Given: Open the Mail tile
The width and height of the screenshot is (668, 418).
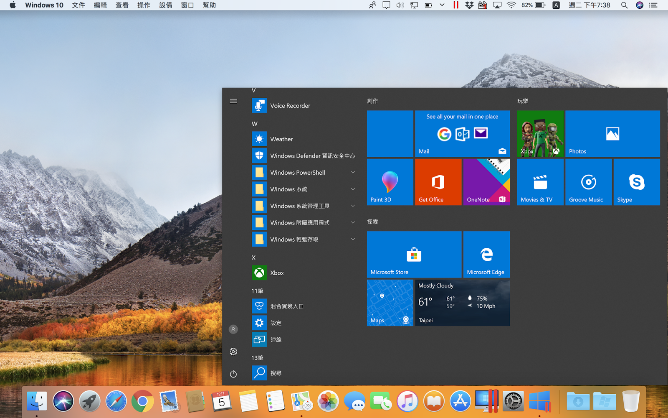Looking at the screenshot, I should click(x=462, y=134).
